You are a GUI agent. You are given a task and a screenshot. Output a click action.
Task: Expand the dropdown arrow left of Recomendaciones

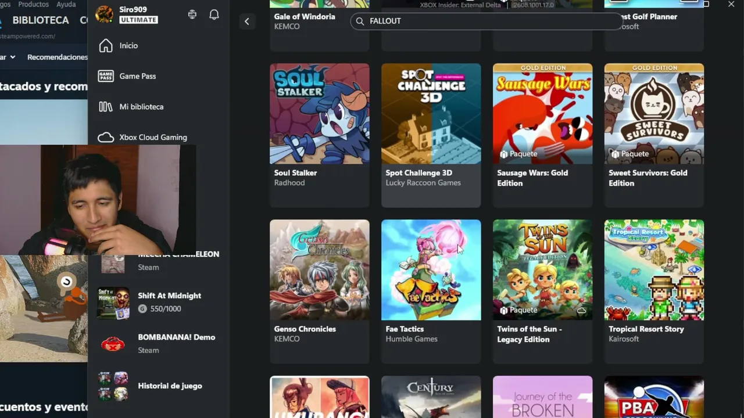[x=13, y=57]
